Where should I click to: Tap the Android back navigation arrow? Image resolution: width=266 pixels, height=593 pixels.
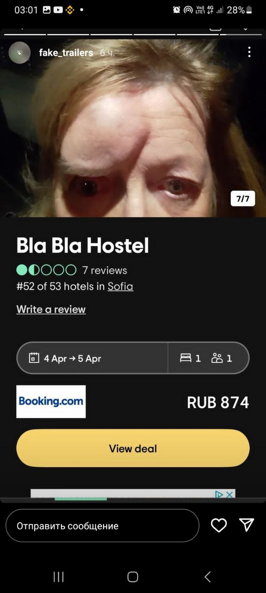[207, 576]
